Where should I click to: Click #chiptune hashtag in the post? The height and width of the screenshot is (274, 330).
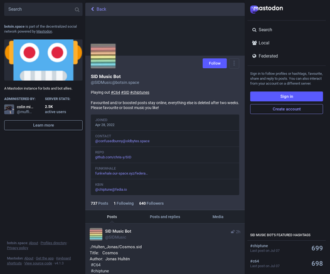click(100, 271)
